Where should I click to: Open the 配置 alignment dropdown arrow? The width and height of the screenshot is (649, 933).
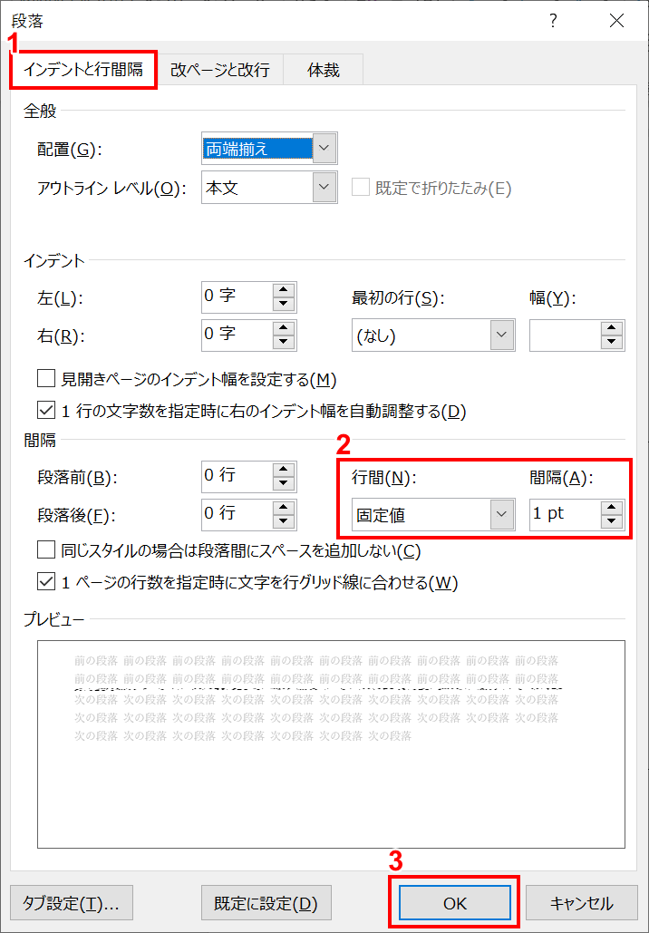[x=324, y=148]
